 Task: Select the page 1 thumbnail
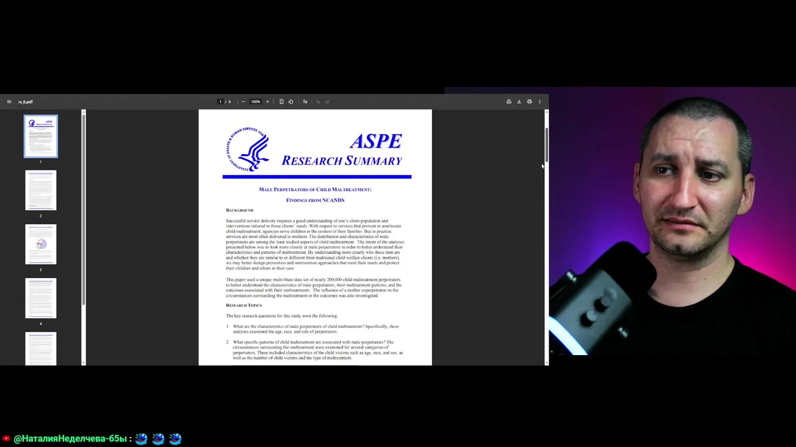[40, 136]
